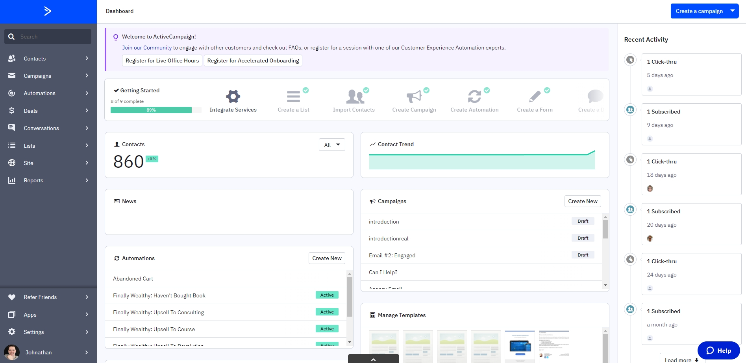Open the introductionreal campaign row
The width and height of the screenshot is (746, 363).
[481, 238]
